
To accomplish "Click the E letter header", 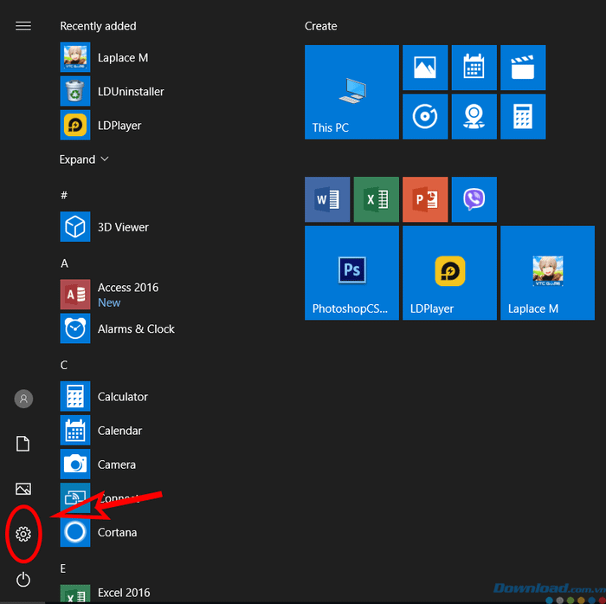I will (x=63, y=568).
